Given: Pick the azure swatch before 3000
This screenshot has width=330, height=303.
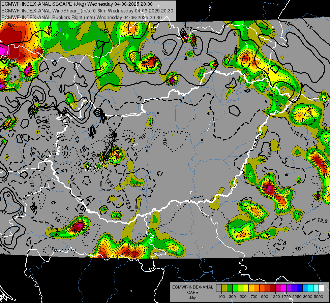Looking at the screenshot, I should click(305, 288).
